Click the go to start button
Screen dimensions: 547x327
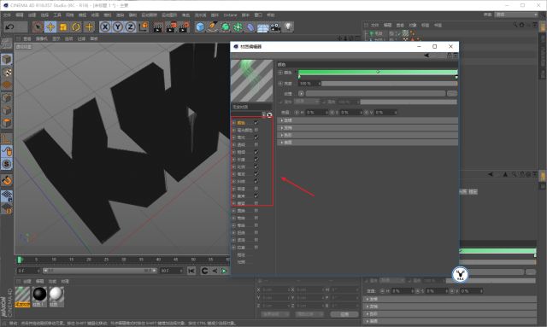[191, 271]
